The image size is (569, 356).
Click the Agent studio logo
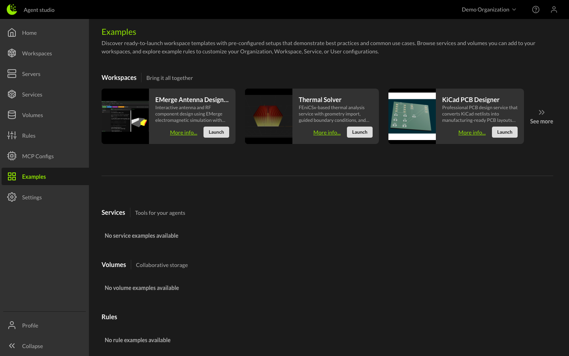pyautogui.click(x=11, y=9)
